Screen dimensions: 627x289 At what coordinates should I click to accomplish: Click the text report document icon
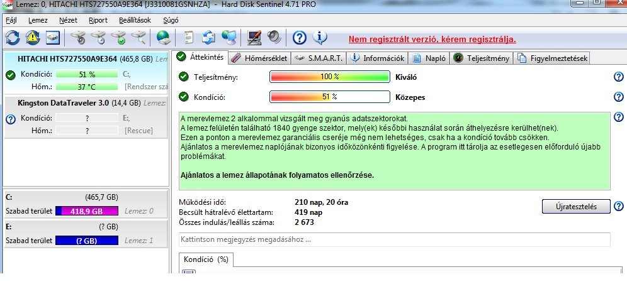[188, 38]
